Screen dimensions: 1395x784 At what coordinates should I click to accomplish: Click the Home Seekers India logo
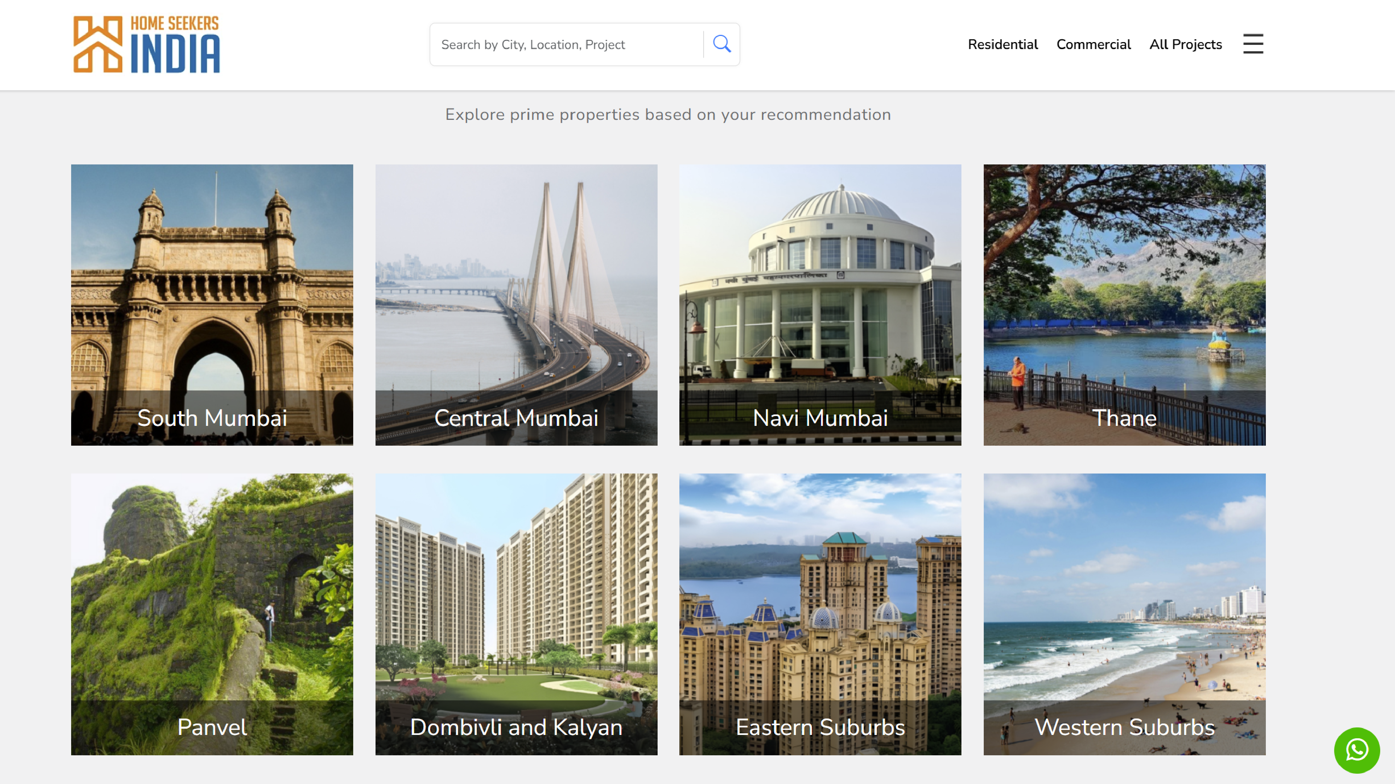147,44
